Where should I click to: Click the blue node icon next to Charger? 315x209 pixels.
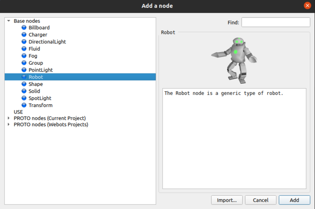[x=24, y=35]
